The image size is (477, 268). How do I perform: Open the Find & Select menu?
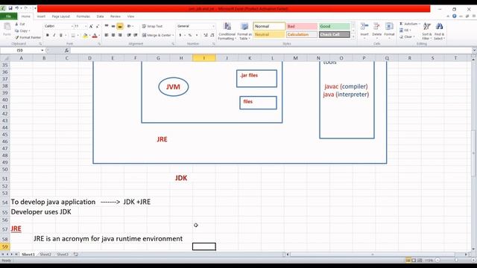(439, 31)
